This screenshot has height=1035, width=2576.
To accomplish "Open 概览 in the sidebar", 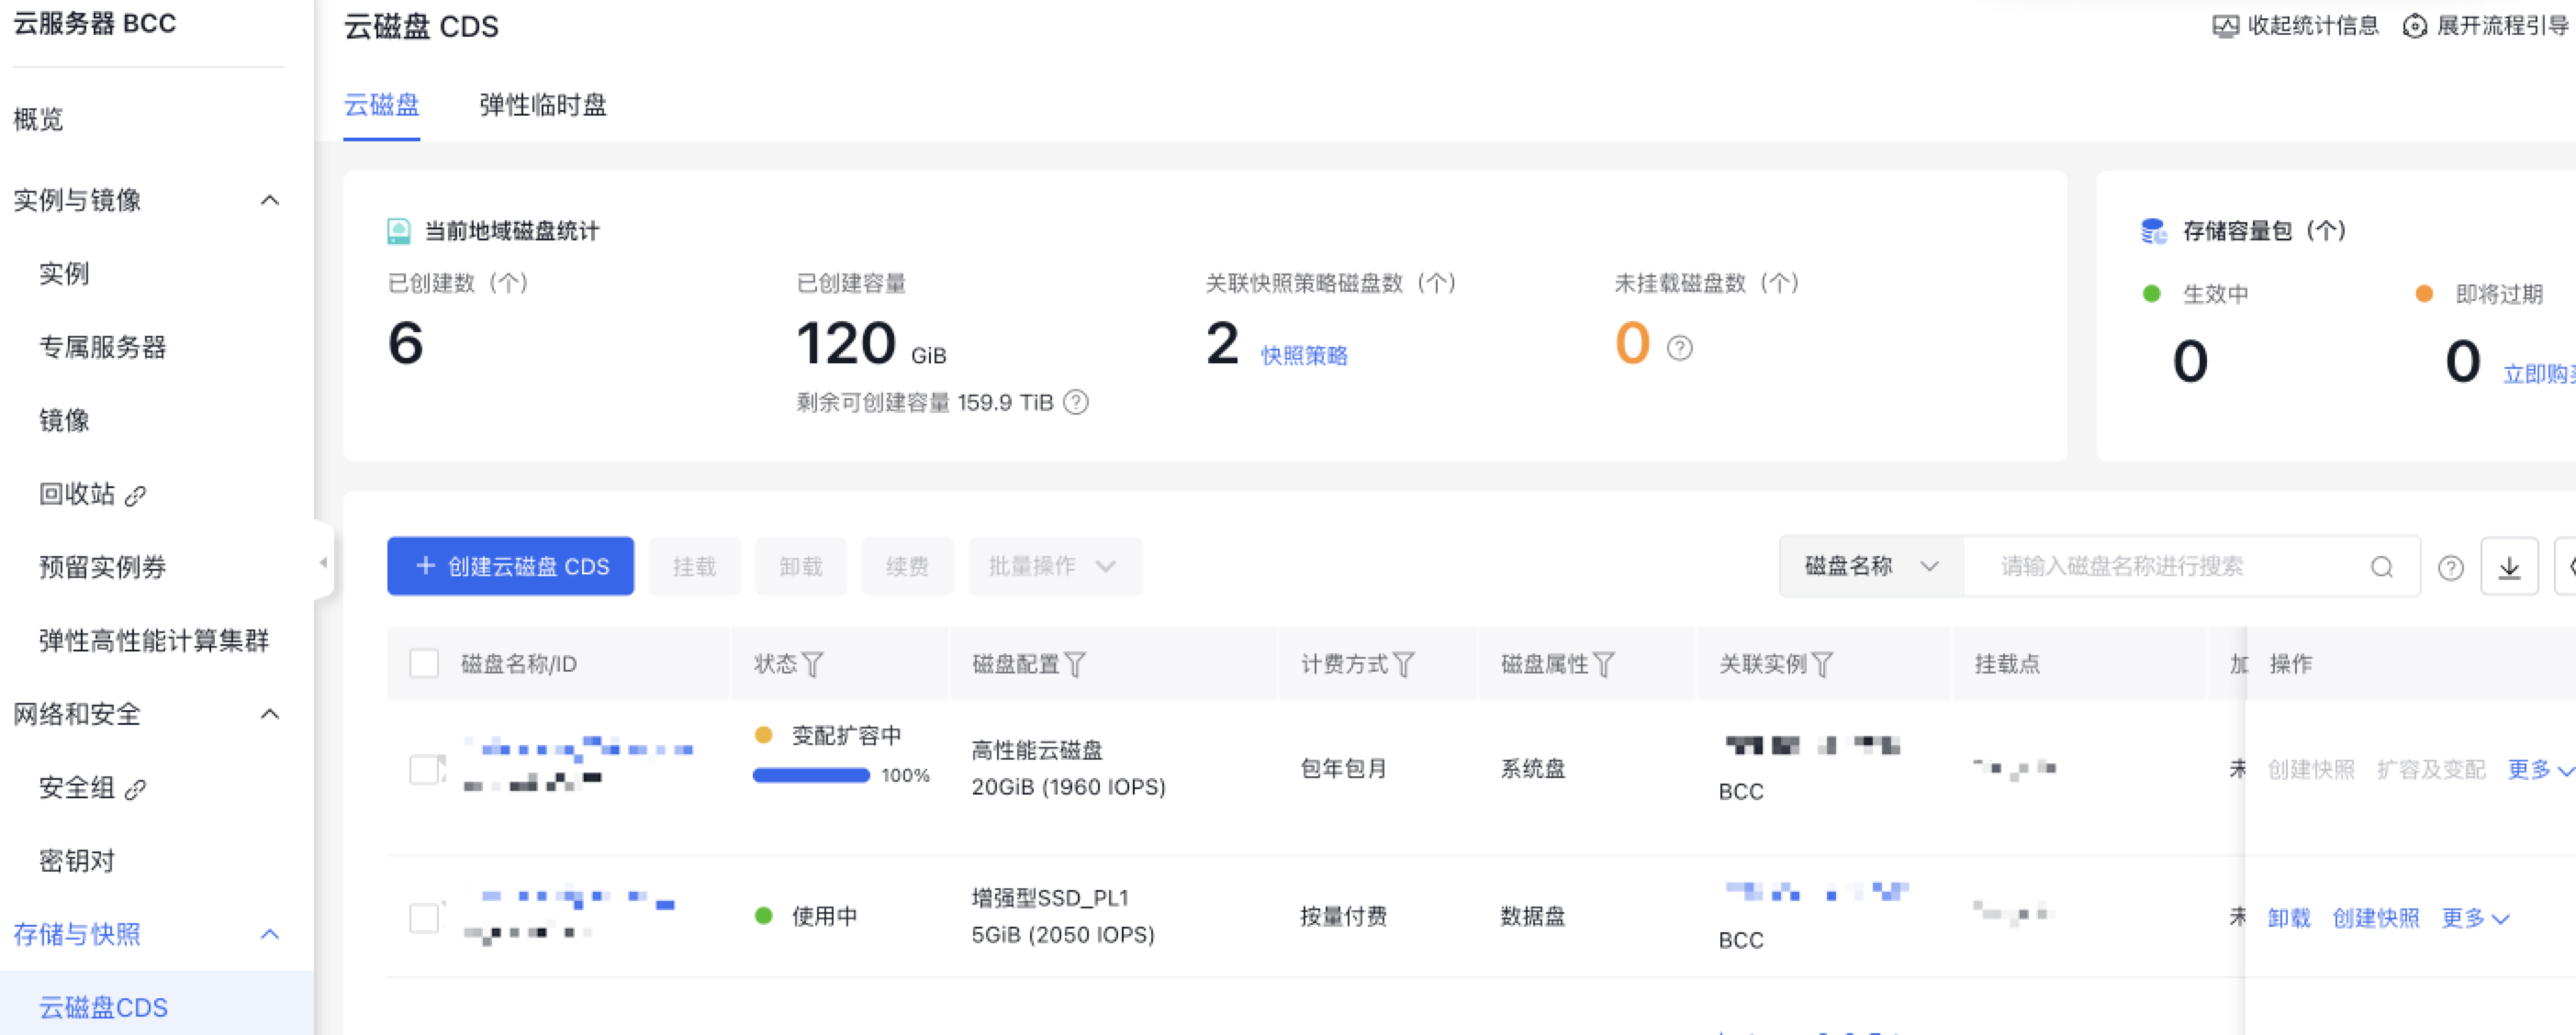I will (x=38, y=120).
